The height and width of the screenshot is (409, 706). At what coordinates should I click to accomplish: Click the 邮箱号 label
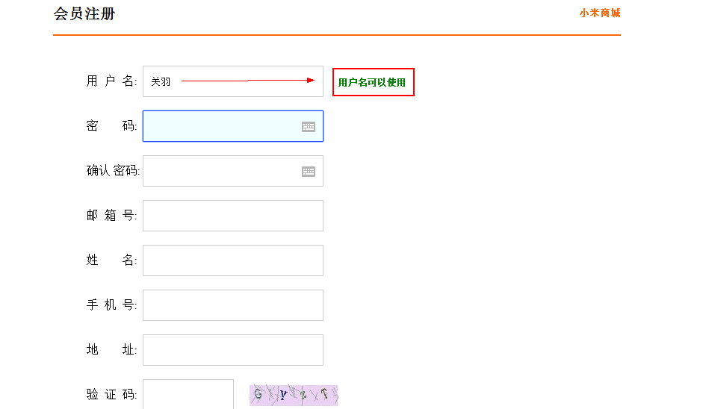pos(111,216)
